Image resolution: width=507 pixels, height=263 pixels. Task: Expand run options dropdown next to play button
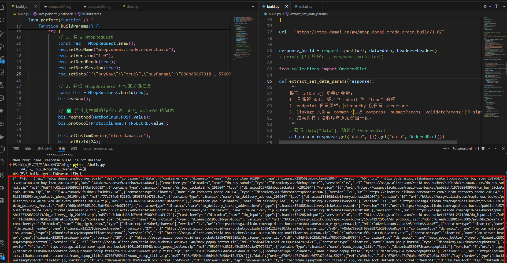490,6
